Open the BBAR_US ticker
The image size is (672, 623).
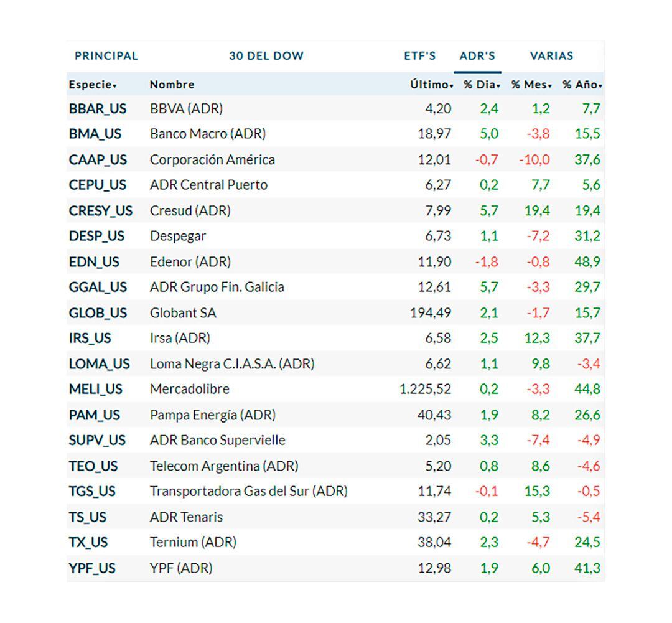(x=98, y=108)
